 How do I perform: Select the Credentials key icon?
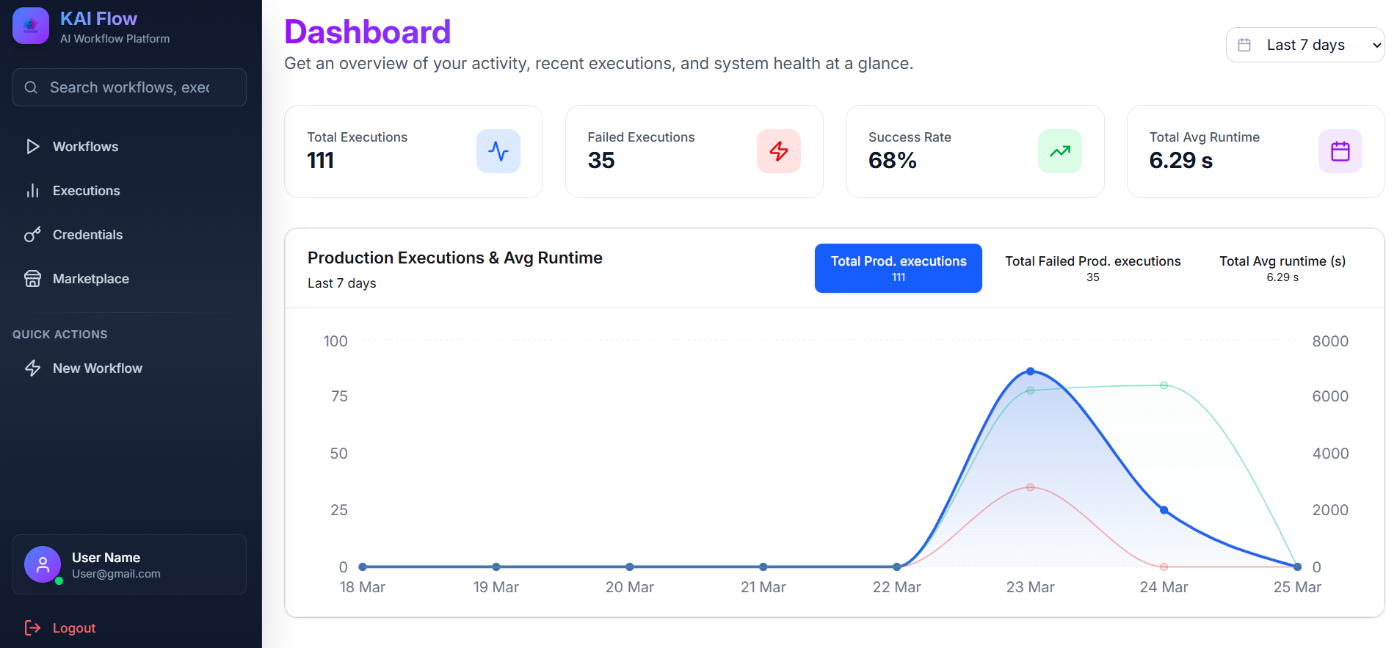(x=32, y=234)
